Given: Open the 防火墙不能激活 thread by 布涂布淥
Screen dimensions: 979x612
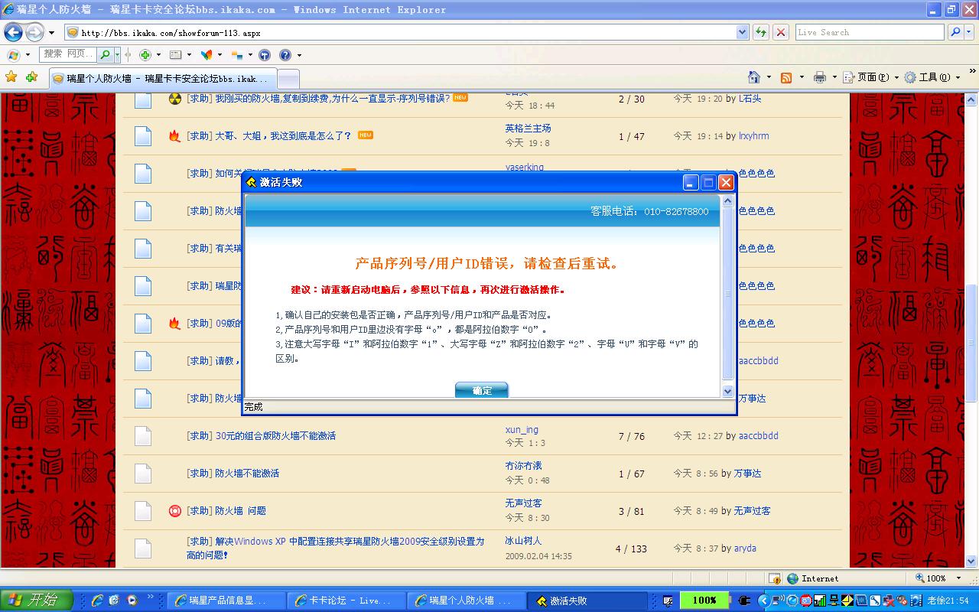Looking at the screenshot, I should tap(247, 474).
